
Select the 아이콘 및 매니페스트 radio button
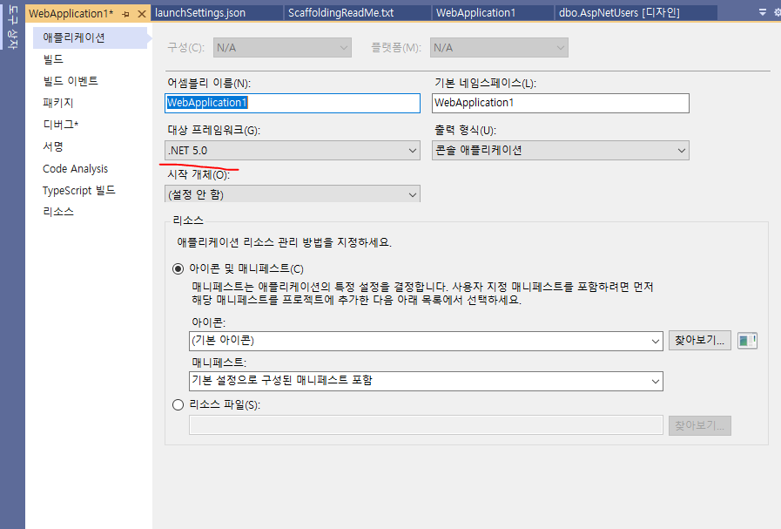(178, 269)
